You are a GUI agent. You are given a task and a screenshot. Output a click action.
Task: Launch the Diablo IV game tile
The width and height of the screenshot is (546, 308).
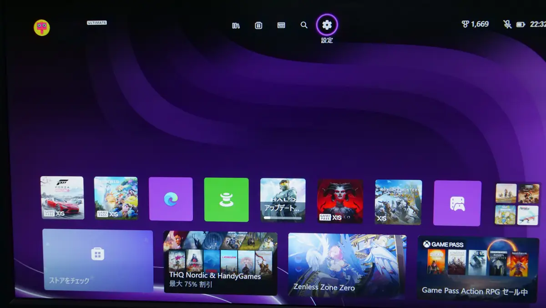[x=340, y=201]
